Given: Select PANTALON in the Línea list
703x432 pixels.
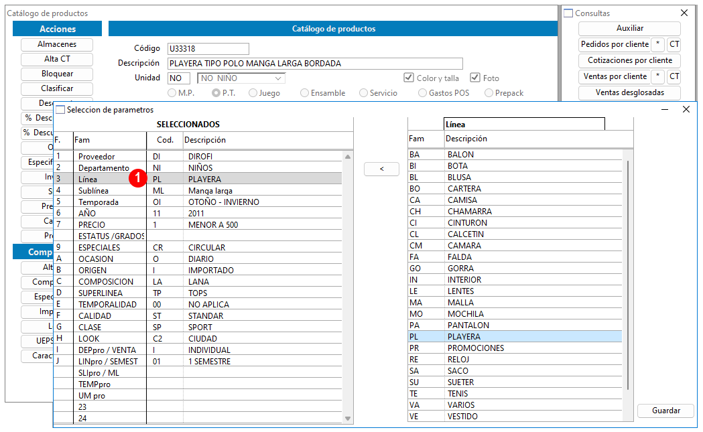Looking at the screenshot, I should coord(515,326).
